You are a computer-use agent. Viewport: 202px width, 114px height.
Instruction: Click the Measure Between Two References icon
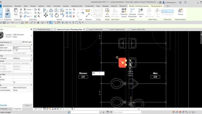88,15
